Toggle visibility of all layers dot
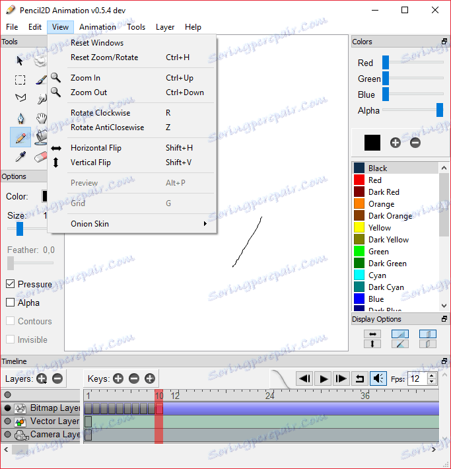451x469 pixels. 8,395
